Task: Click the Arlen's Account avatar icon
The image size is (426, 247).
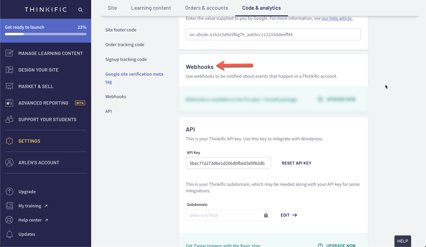Action: coord(9,162)
